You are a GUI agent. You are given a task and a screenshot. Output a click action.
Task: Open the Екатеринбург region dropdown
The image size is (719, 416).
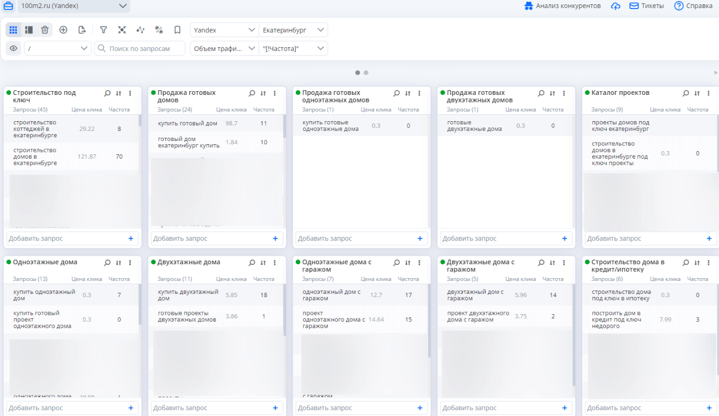(294, 30)
